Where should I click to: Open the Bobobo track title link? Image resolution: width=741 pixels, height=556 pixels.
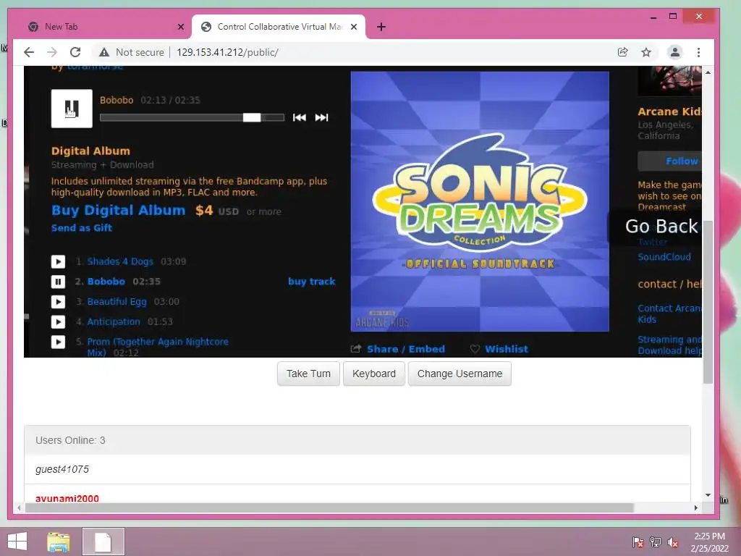coord(106,282)
